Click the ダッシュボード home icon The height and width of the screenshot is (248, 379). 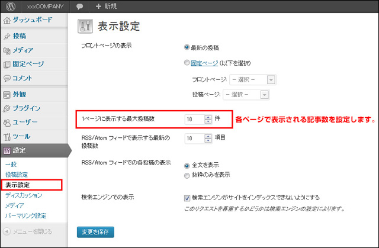[x=7, y=20]
